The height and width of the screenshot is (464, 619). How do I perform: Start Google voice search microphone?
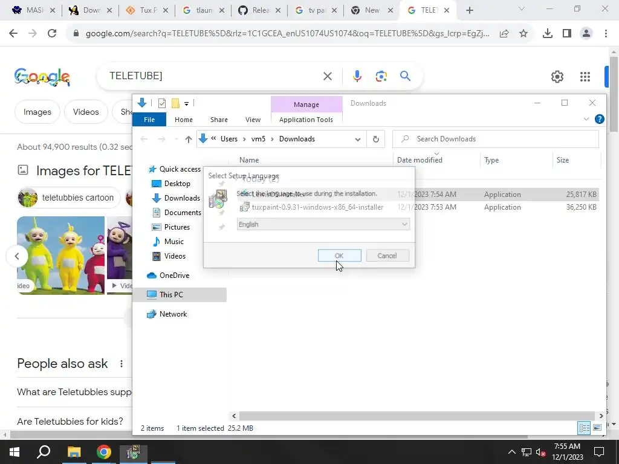[x=357, y=76]
